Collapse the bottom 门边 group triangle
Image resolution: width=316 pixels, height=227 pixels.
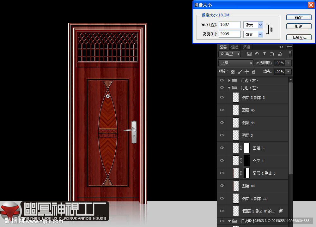229,221
